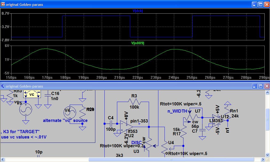The height and width of the screenshot is (162, 270).
Task: Click the green V(n009) trace label
Action: 138,43
